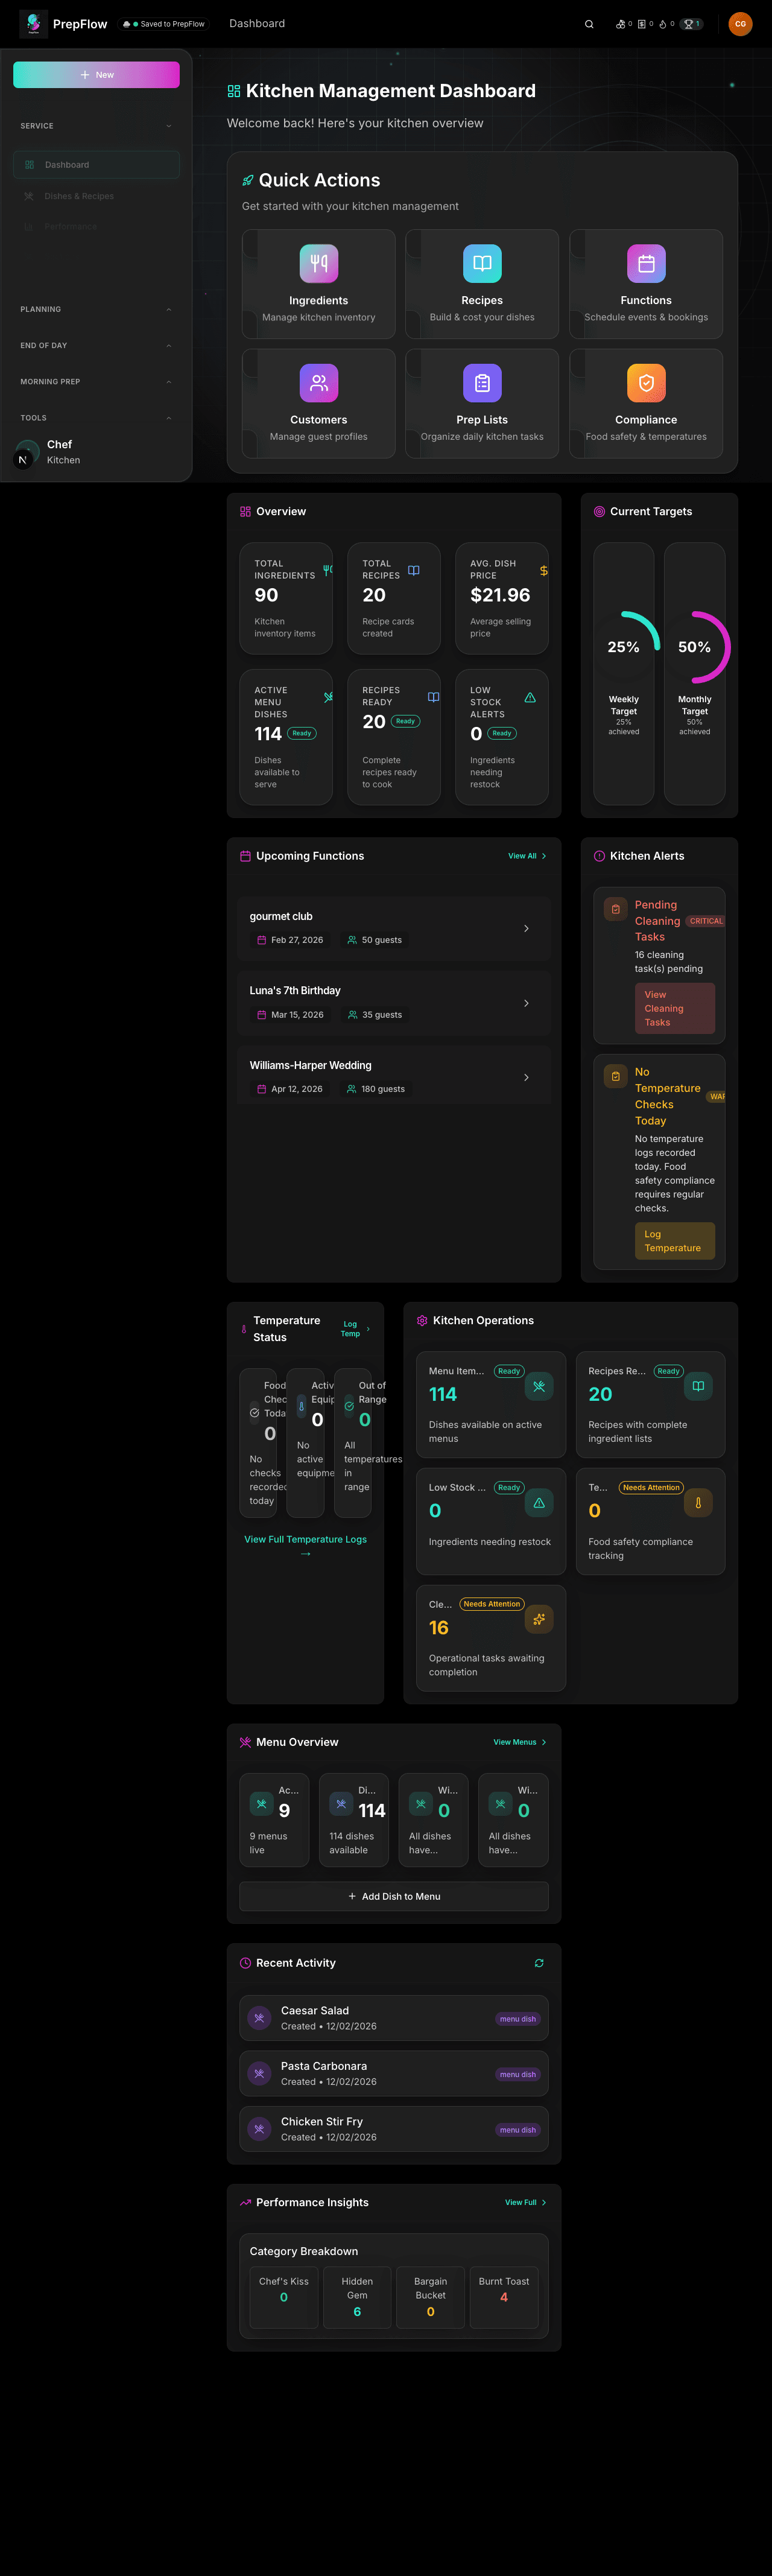Click View Cleaning Tasks button
This screenshot has height=2576, width=772.
tap(675, 1008)
